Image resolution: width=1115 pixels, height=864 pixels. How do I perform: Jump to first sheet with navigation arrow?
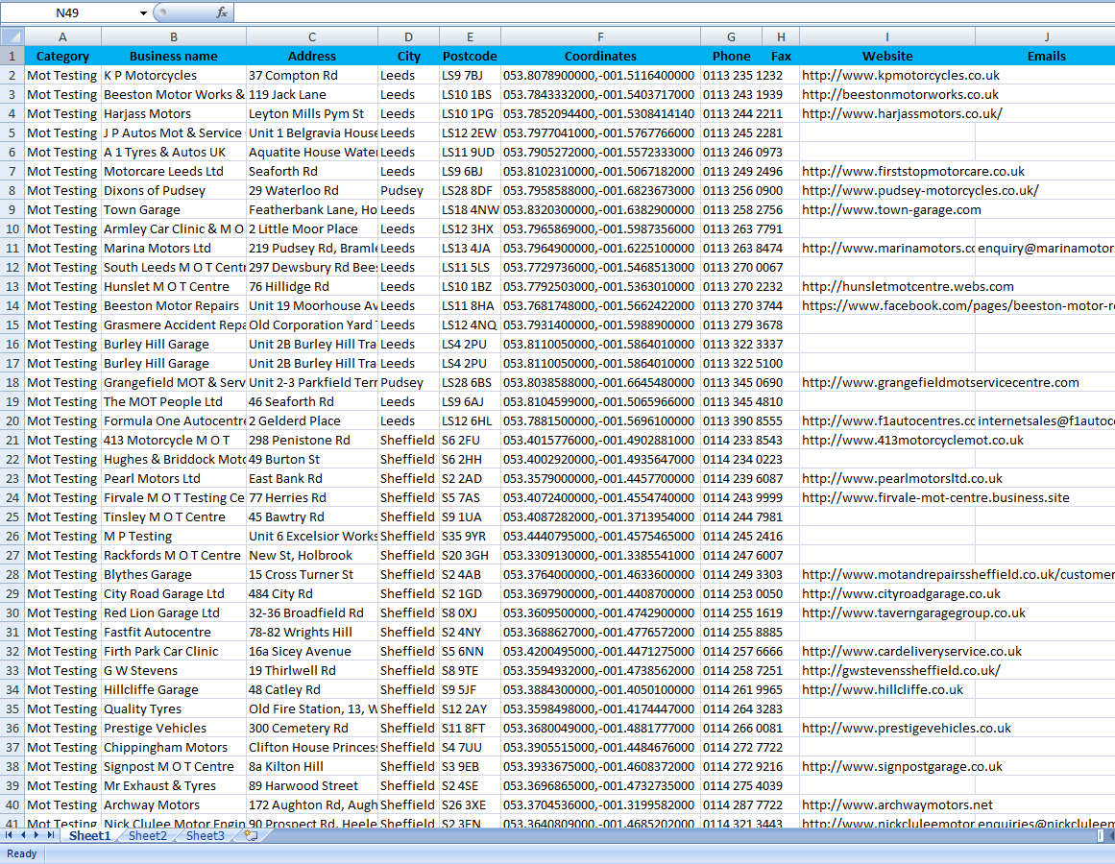11,836
